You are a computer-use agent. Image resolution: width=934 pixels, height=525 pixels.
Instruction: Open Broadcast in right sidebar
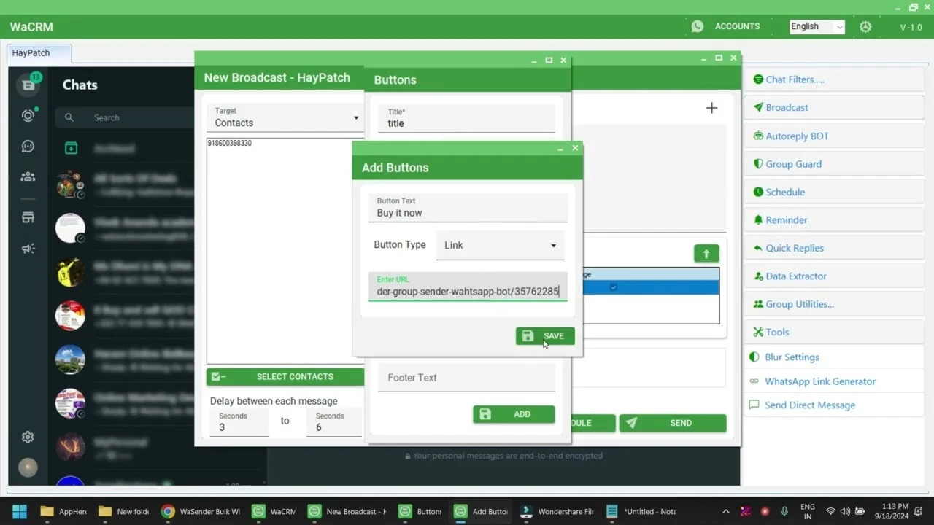coord(834,107)
